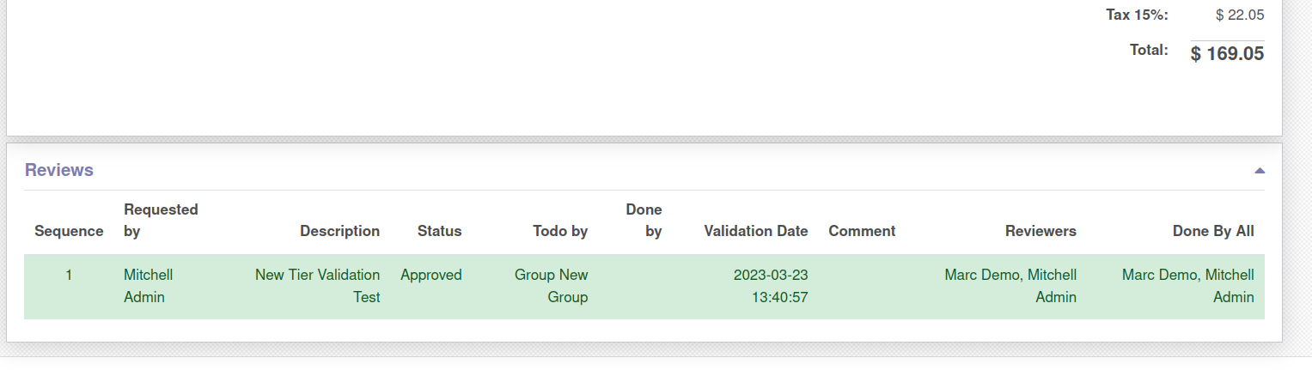Click the Done by column header
Screen dimensions: 1312x370
tap(644, 220)
